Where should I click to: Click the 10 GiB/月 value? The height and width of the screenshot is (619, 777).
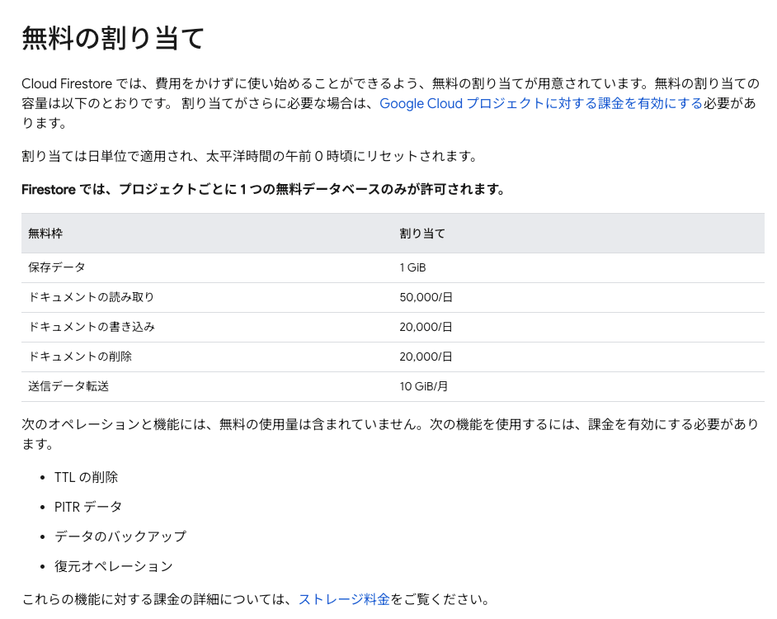[x=424, y=386]
